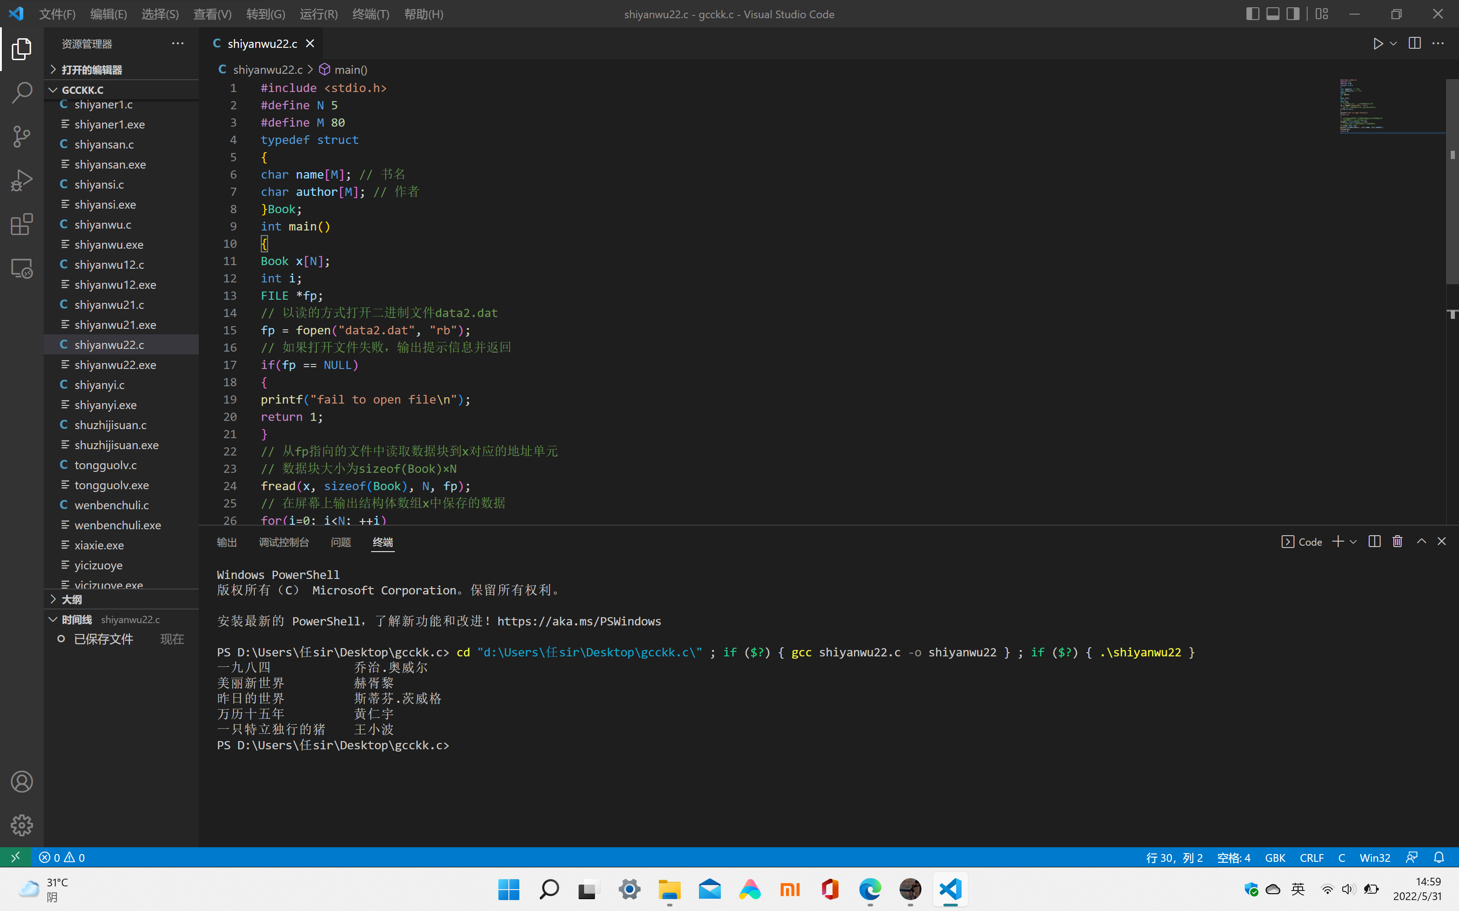Expand the Outline section
This screenshot has width=1459, height=911.
(121, 599)
